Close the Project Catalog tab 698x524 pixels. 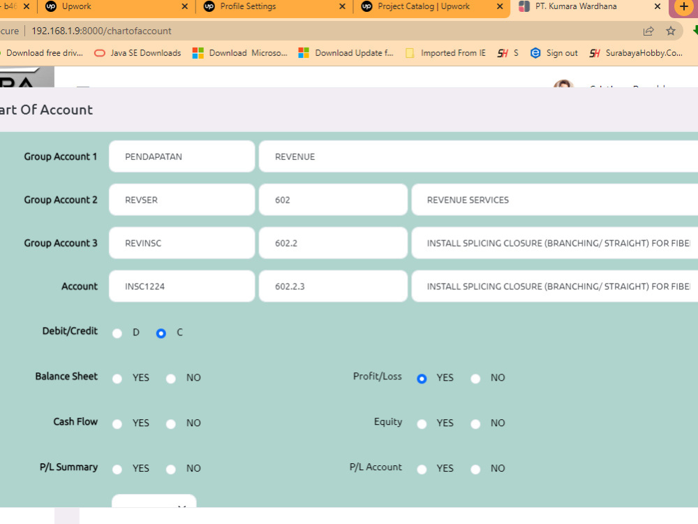[x=500, y=7]
